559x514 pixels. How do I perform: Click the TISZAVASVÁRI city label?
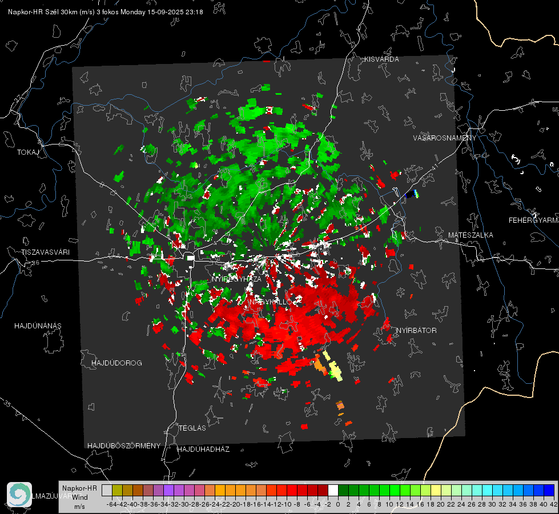(x=45, y=252)
